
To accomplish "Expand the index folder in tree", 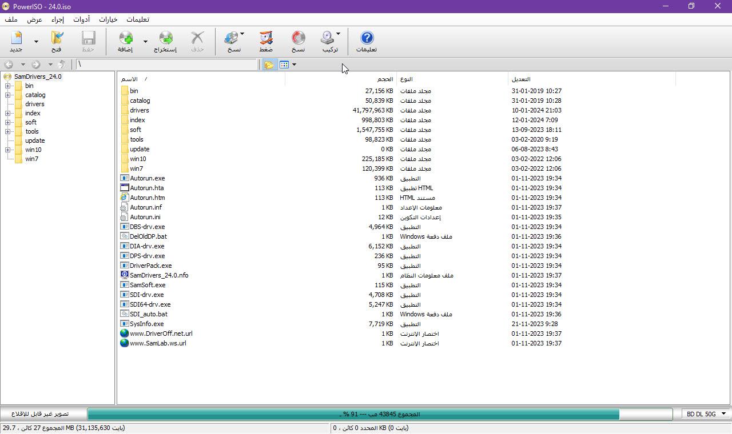I will tap(8, 113).
